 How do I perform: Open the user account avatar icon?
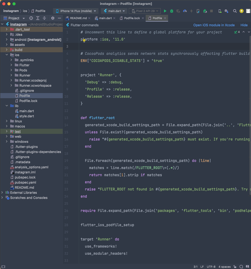tap(248, 11)
